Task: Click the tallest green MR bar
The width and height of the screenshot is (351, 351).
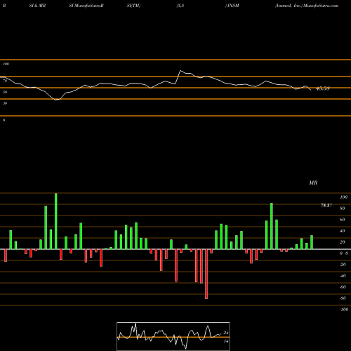Action: click(x=55, y=221)
